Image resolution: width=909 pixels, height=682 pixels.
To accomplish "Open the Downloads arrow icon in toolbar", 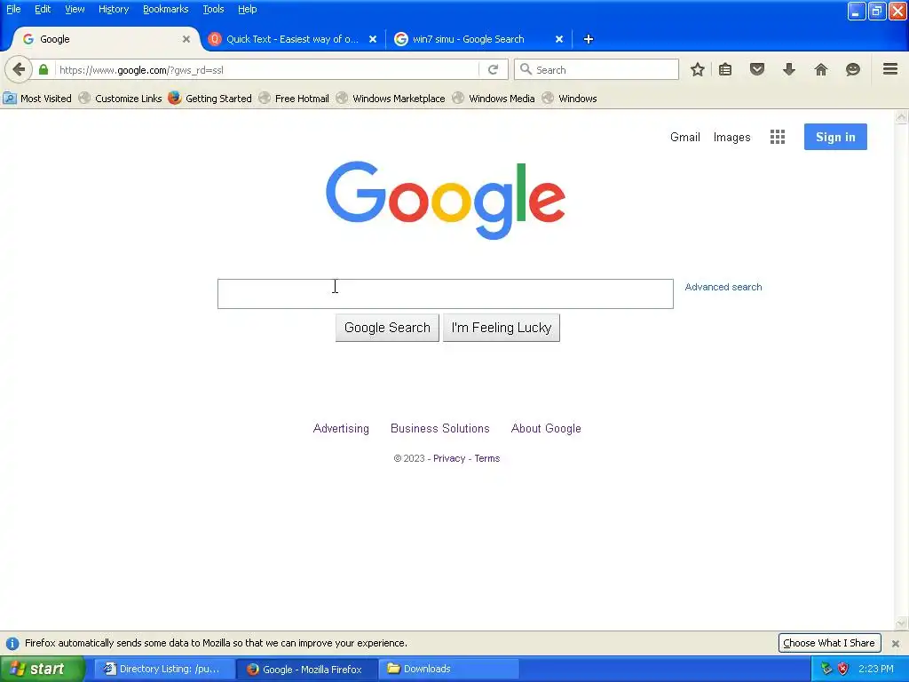I will pos(789,69).
